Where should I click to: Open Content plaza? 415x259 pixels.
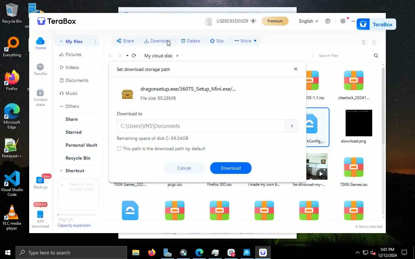coord(41,97)
